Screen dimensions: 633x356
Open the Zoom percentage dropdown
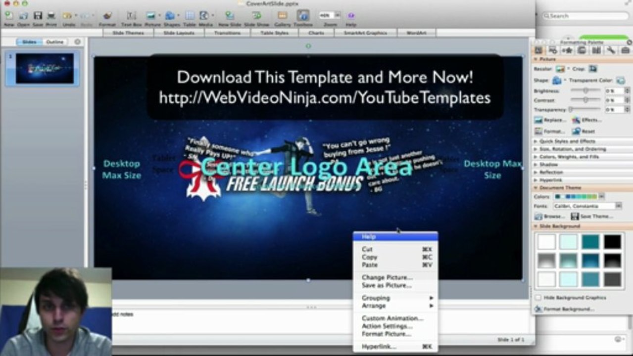[x=338, y=15]
